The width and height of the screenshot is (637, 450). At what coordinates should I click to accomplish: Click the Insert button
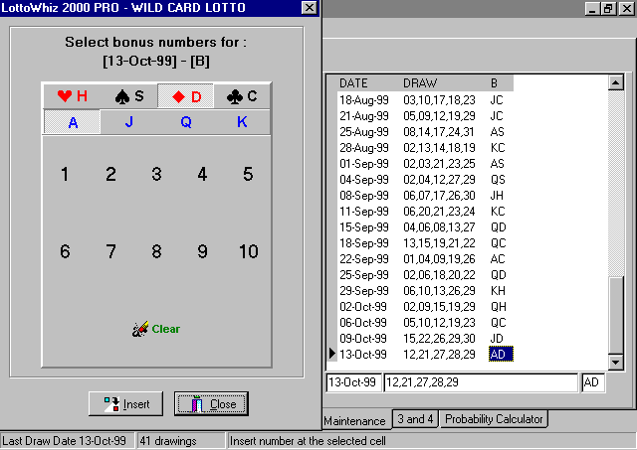click(126, 403)
